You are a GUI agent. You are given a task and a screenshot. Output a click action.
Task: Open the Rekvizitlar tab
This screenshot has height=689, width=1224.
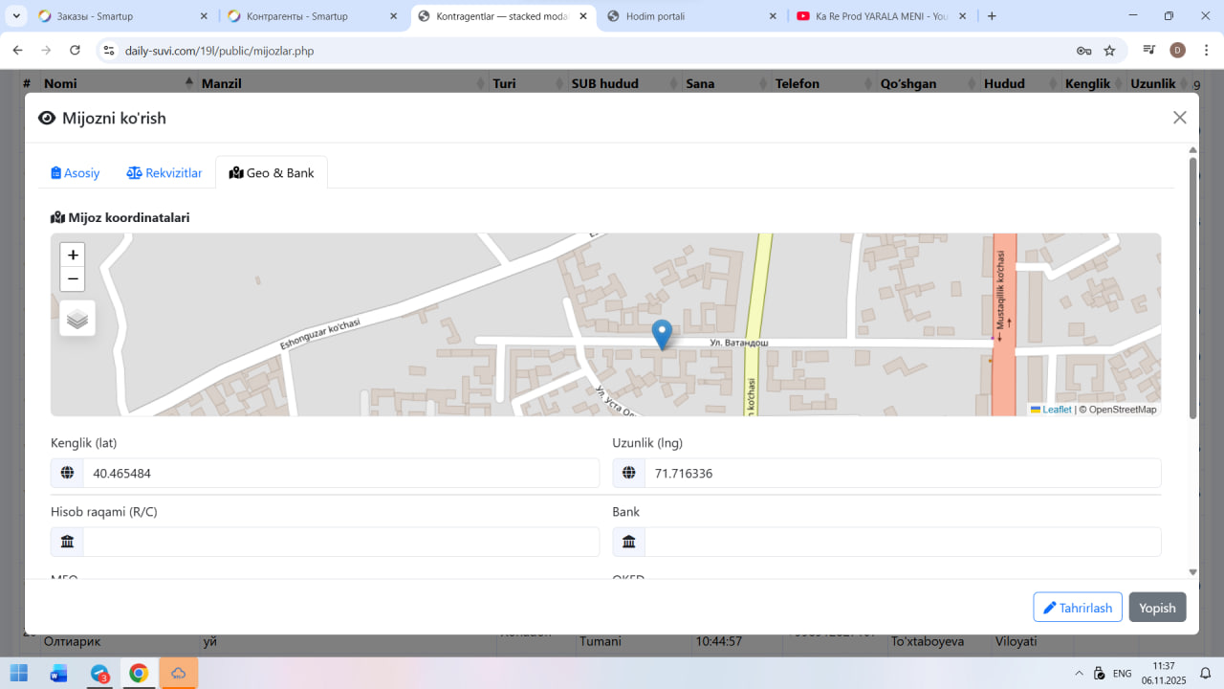point(164,173)
